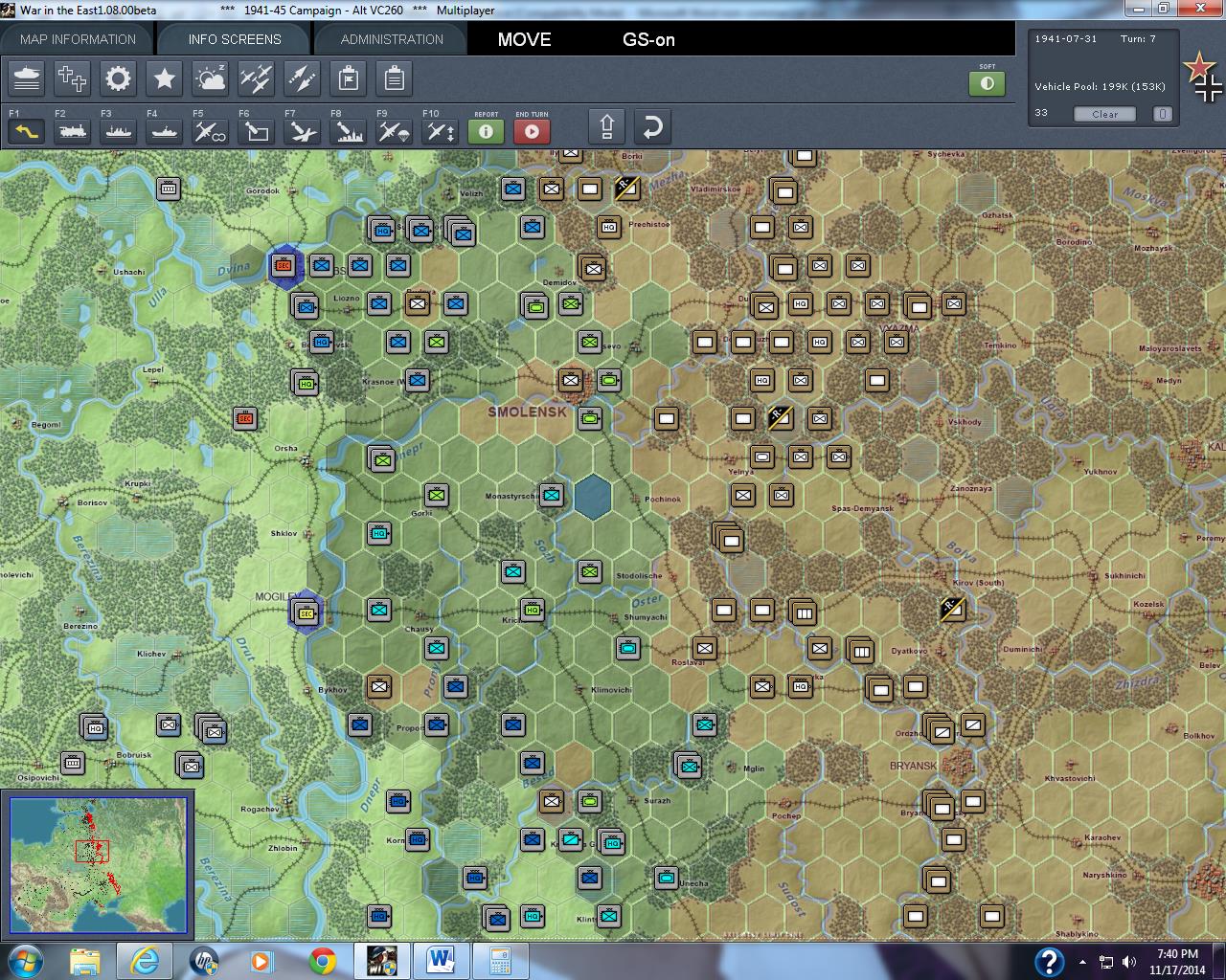Open the weather screen icon
Screen dimensions: 1226x980
click(210, 78)
